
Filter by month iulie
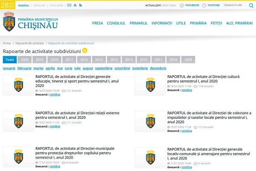(77, 68)
